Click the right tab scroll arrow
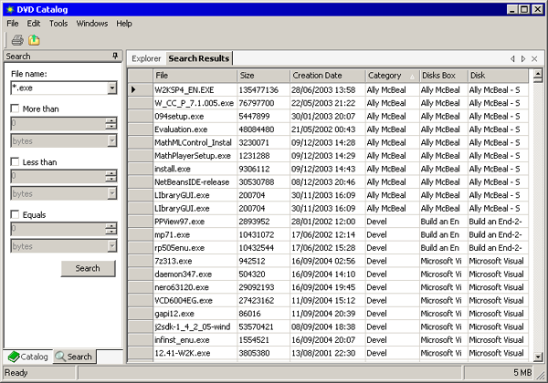548x383 pixels. [x=523, y=58]
